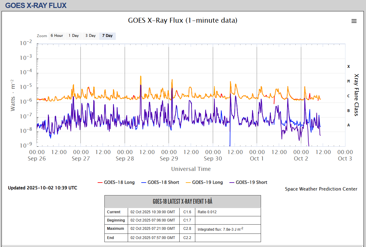Open the chart context menu hamburger icon

point(354,21)
